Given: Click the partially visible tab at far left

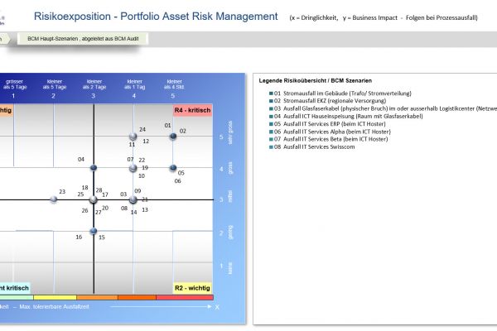Looking at the screenshot, I should [5, 39].
